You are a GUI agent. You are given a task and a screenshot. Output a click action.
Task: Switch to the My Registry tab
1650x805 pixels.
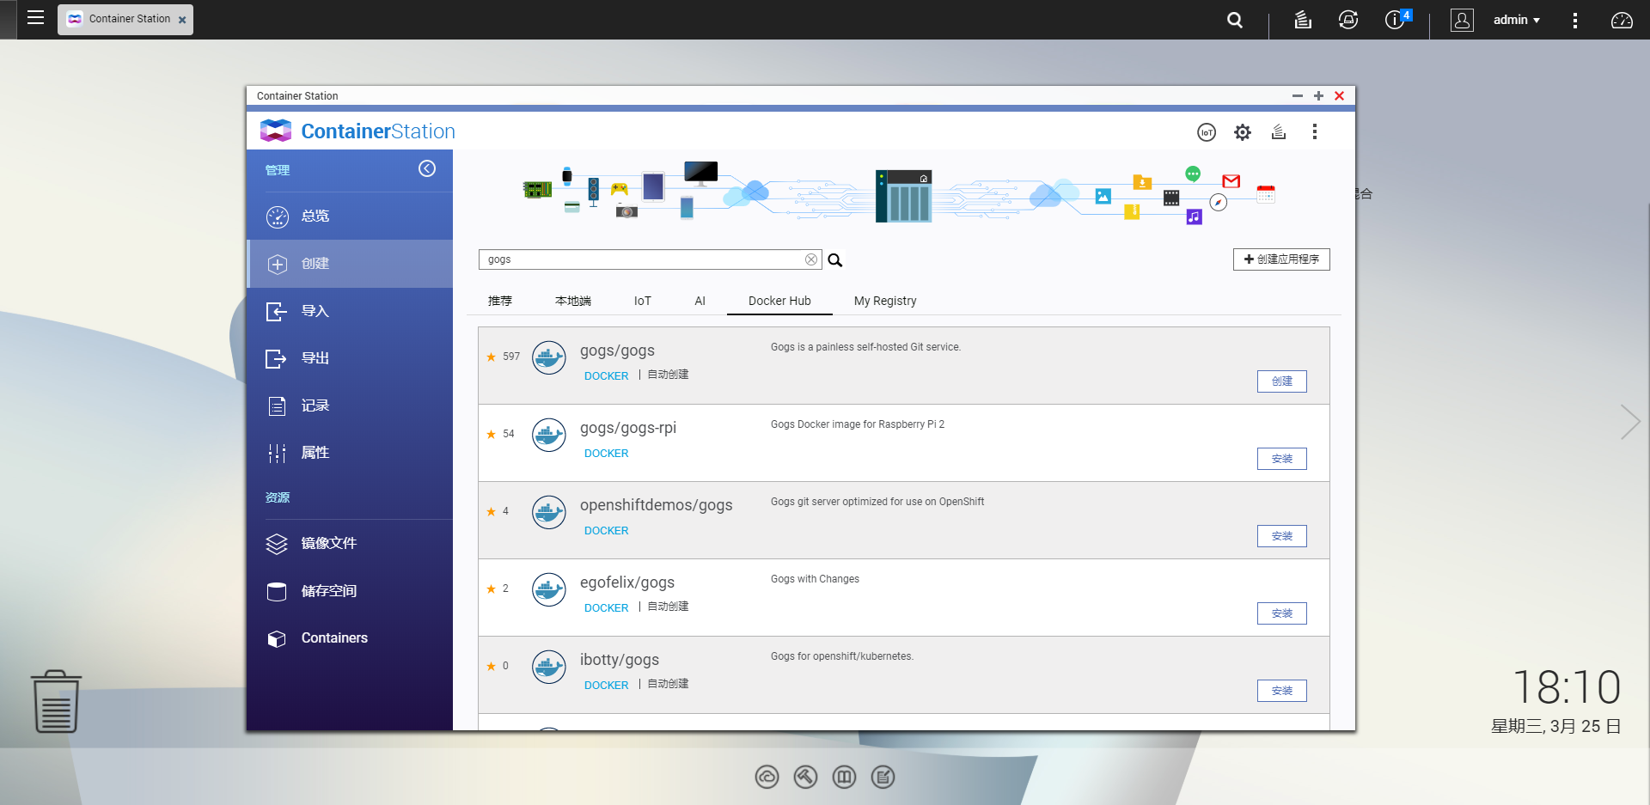pos(884,301)
